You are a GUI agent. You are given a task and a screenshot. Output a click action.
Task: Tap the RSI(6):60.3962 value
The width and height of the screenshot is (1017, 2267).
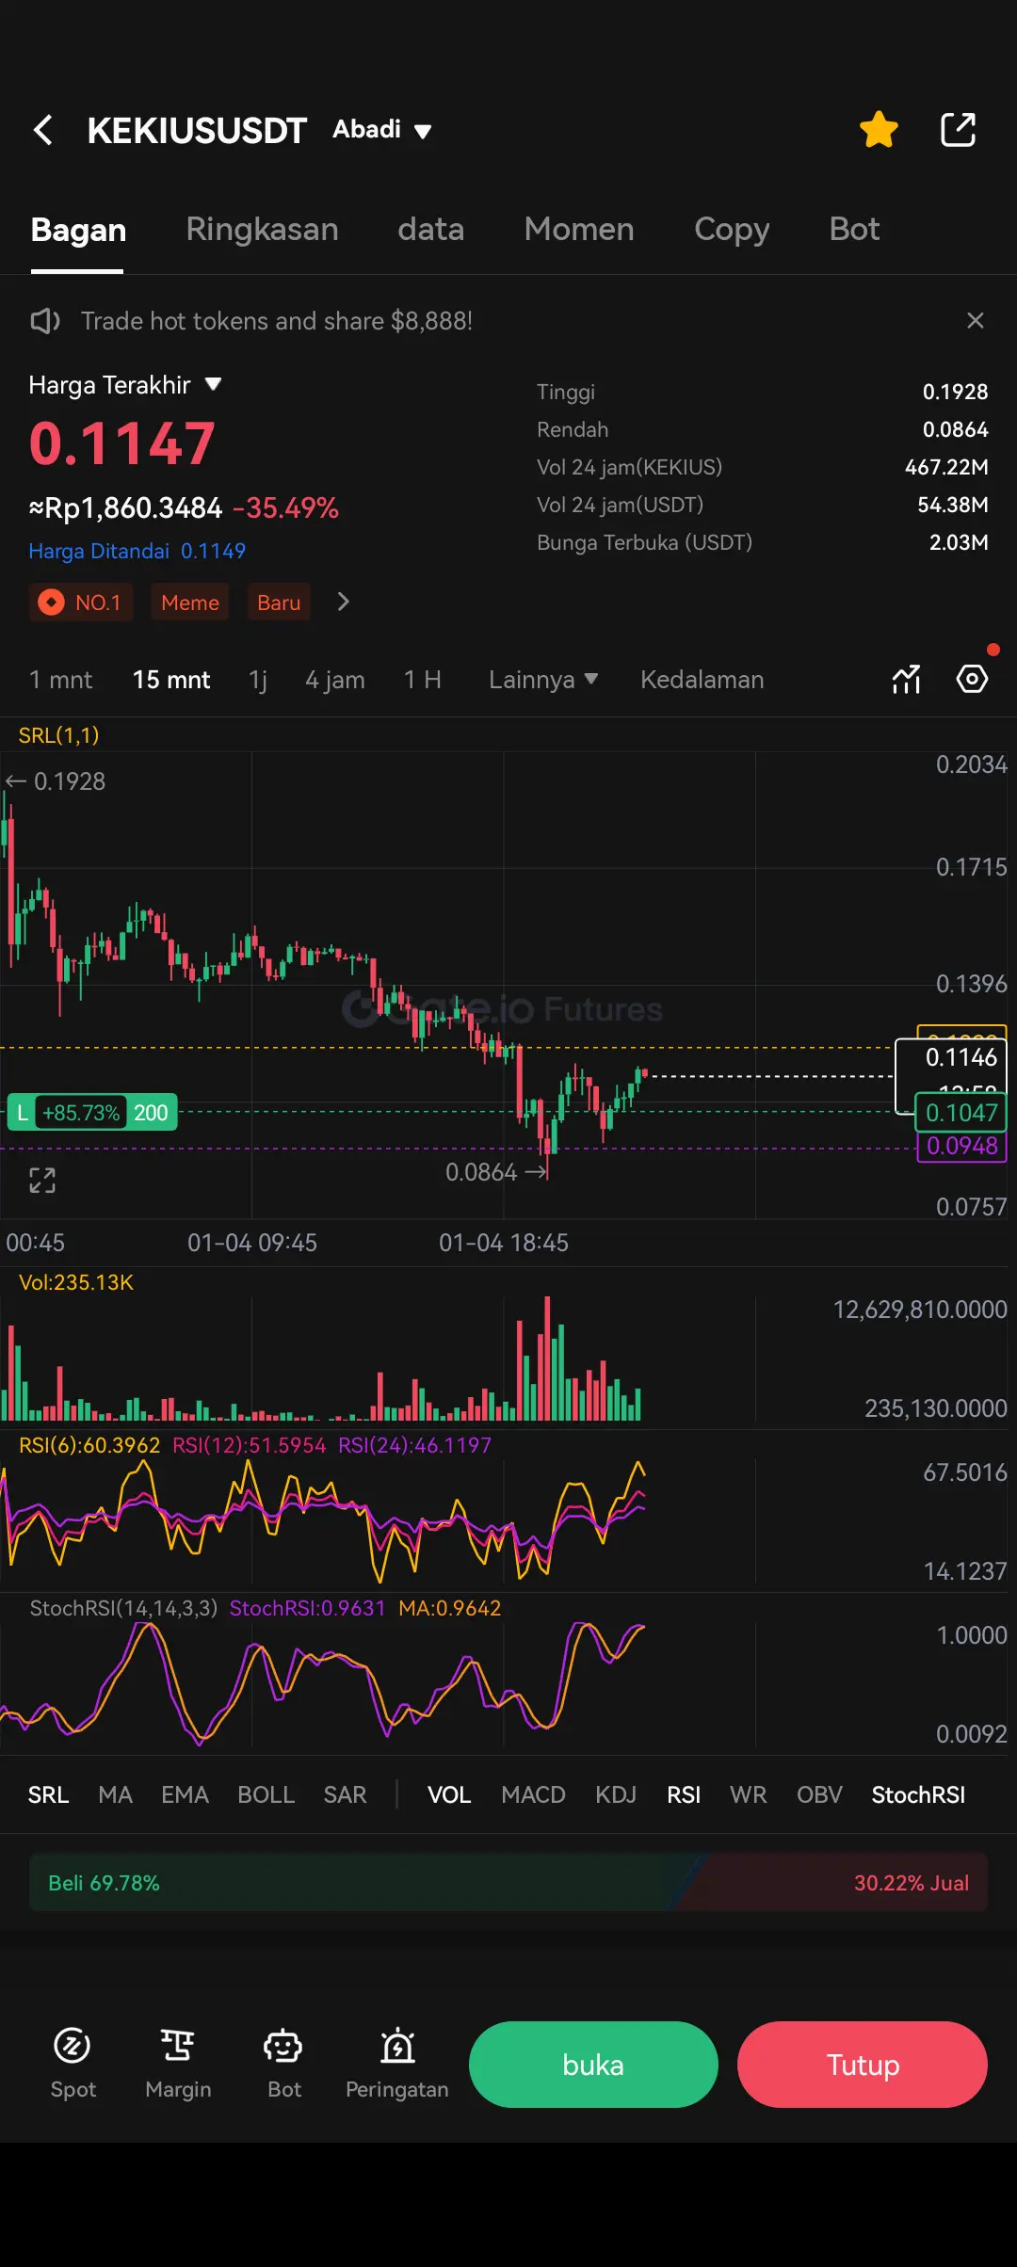89,1445
